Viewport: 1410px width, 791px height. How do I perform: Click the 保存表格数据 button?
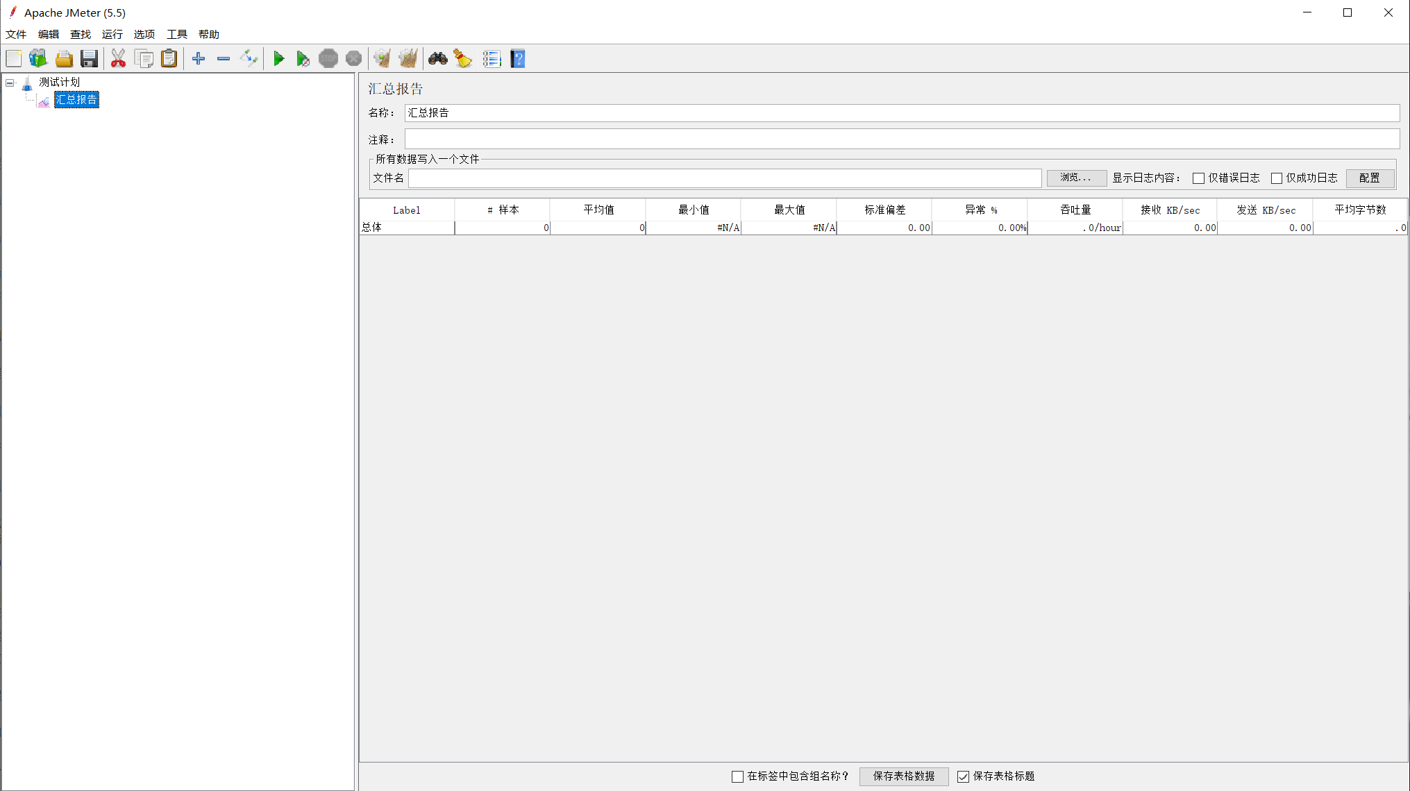tap(904, 776)
